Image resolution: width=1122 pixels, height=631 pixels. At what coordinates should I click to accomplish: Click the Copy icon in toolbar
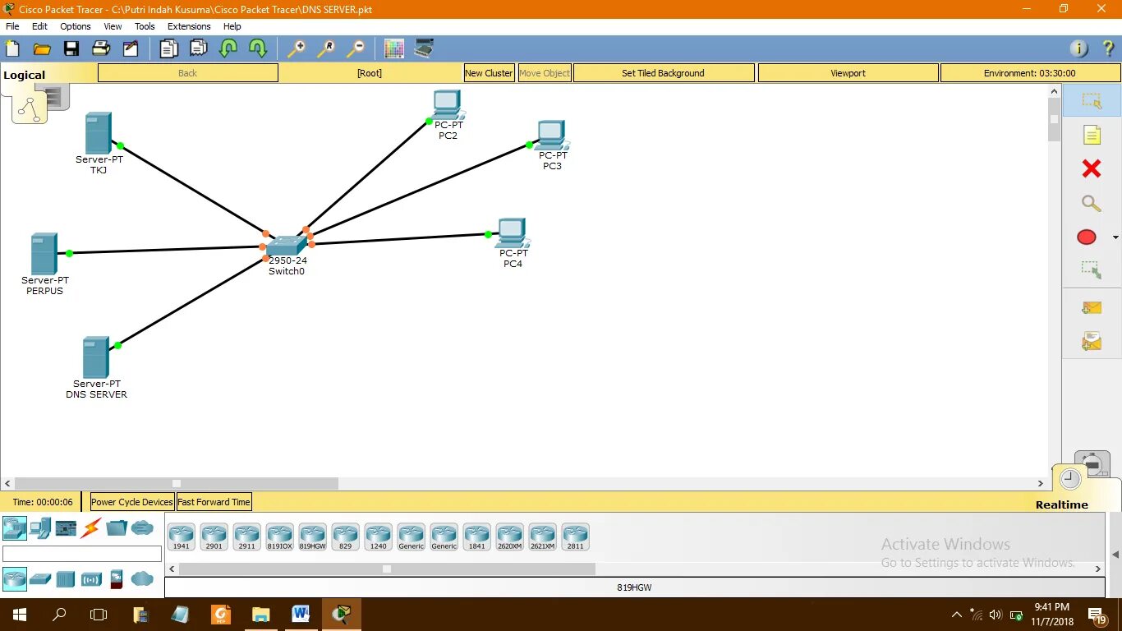pos(168,48)
